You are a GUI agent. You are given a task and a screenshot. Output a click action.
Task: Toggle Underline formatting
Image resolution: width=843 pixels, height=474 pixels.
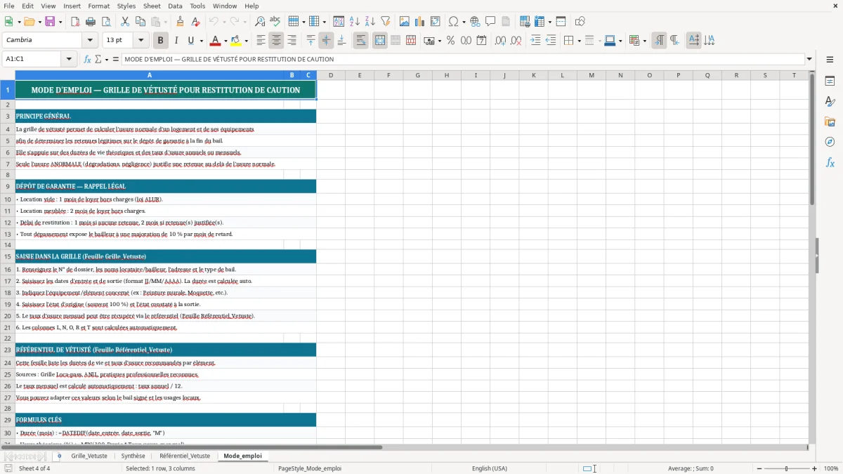tap(191, 41)
